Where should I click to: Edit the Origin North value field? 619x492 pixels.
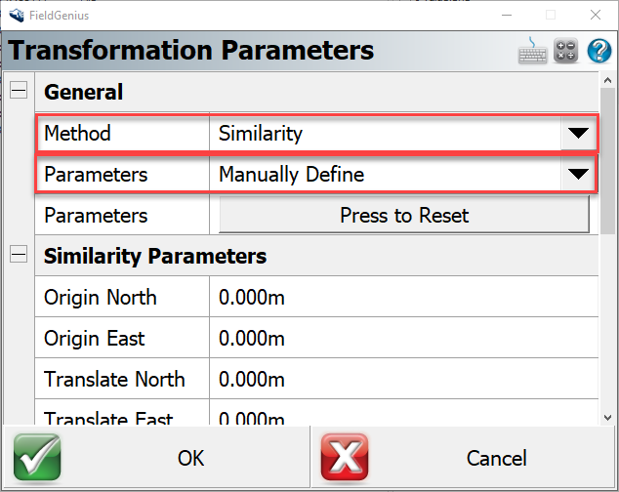404,298
